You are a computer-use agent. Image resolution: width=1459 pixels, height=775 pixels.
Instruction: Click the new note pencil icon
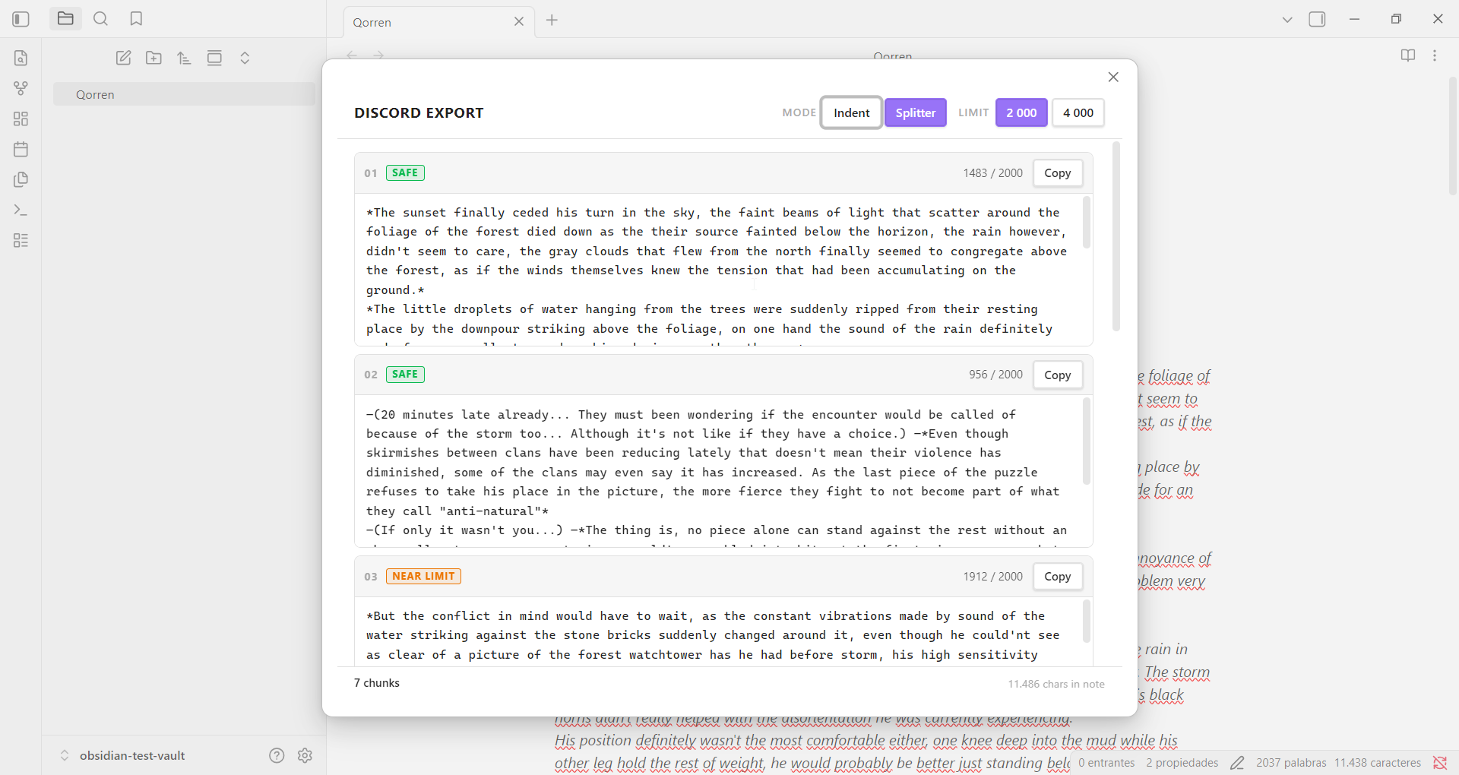point(123,58)
